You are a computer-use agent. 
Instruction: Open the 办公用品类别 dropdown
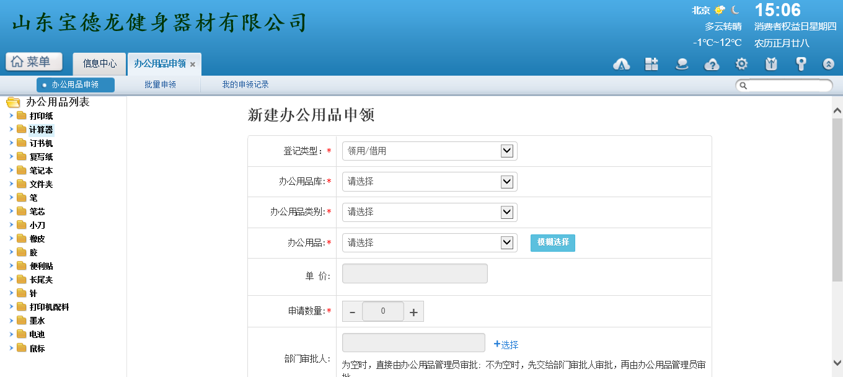click(430, 212)
